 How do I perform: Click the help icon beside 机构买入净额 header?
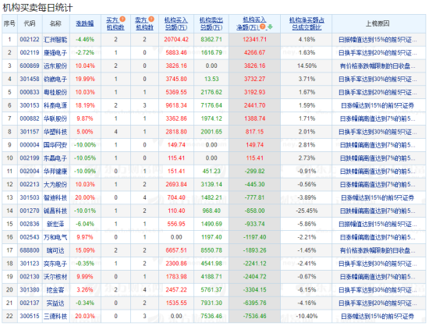pos(263,27)
